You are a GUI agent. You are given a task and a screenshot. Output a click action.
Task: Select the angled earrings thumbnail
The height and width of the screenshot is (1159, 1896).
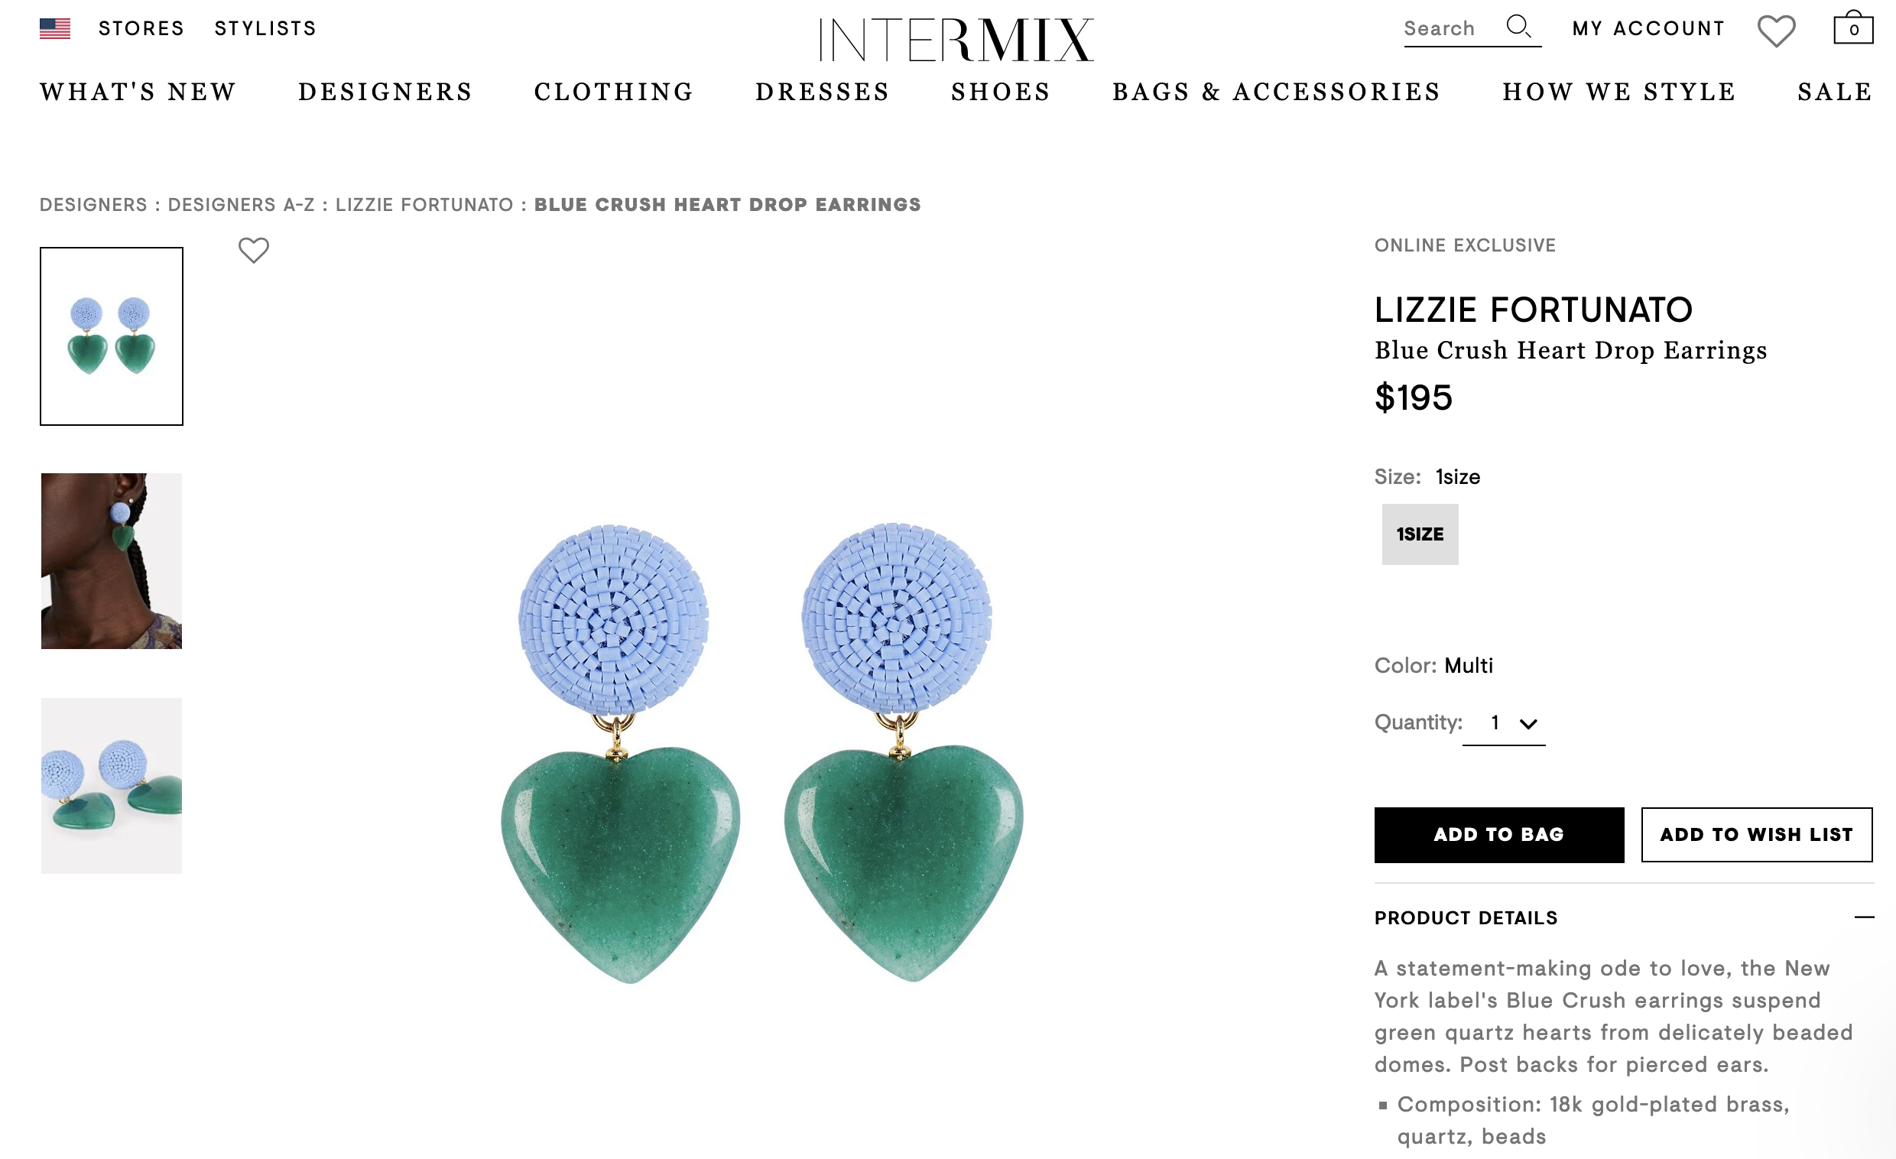click(x=112, y=786)
